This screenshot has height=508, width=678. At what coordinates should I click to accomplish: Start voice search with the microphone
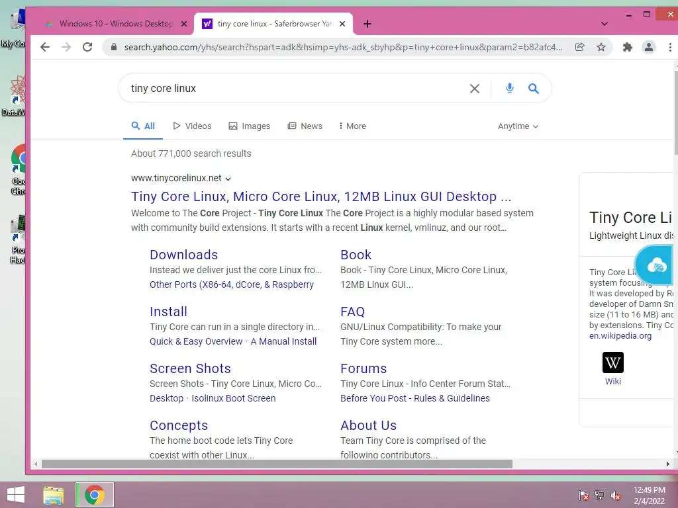coord(510,88)
